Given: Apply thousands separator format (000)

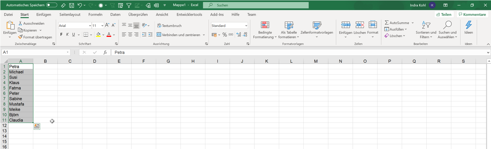Looking at the screenshot, I should (231, 35).
